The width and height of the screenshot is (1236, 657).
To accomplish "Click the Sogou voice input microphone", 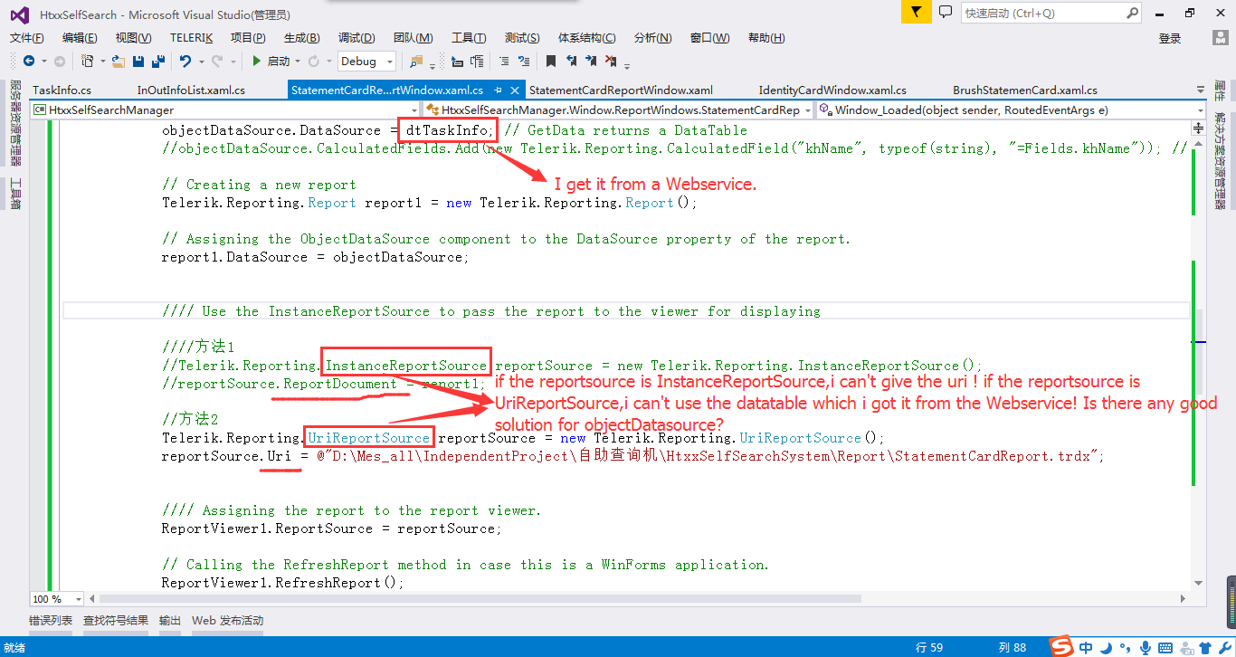I will point(1145,647).
